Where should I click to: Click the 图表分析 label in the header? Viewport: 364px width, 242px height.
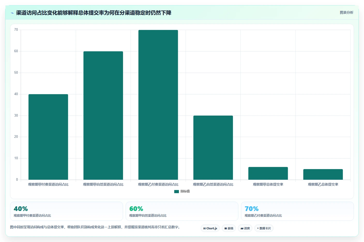(x=346, y=12)
